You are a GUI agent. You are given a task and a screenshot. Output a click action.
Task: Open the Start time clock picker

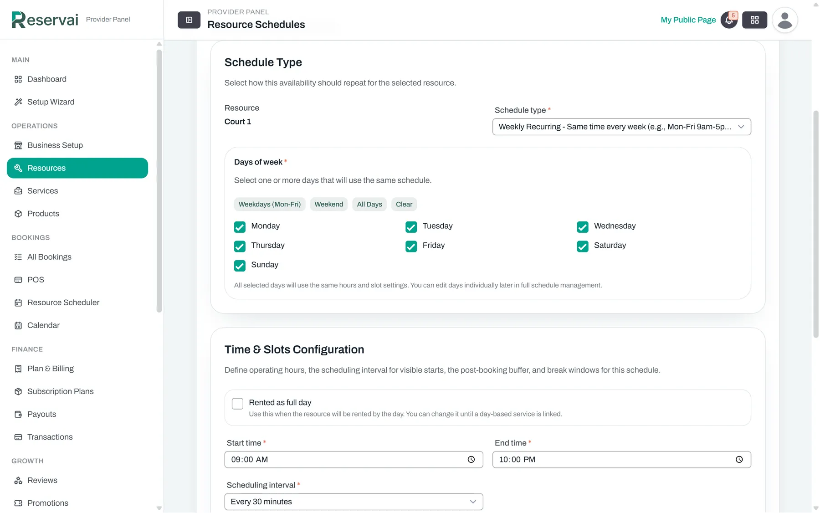tap(471, 460)
